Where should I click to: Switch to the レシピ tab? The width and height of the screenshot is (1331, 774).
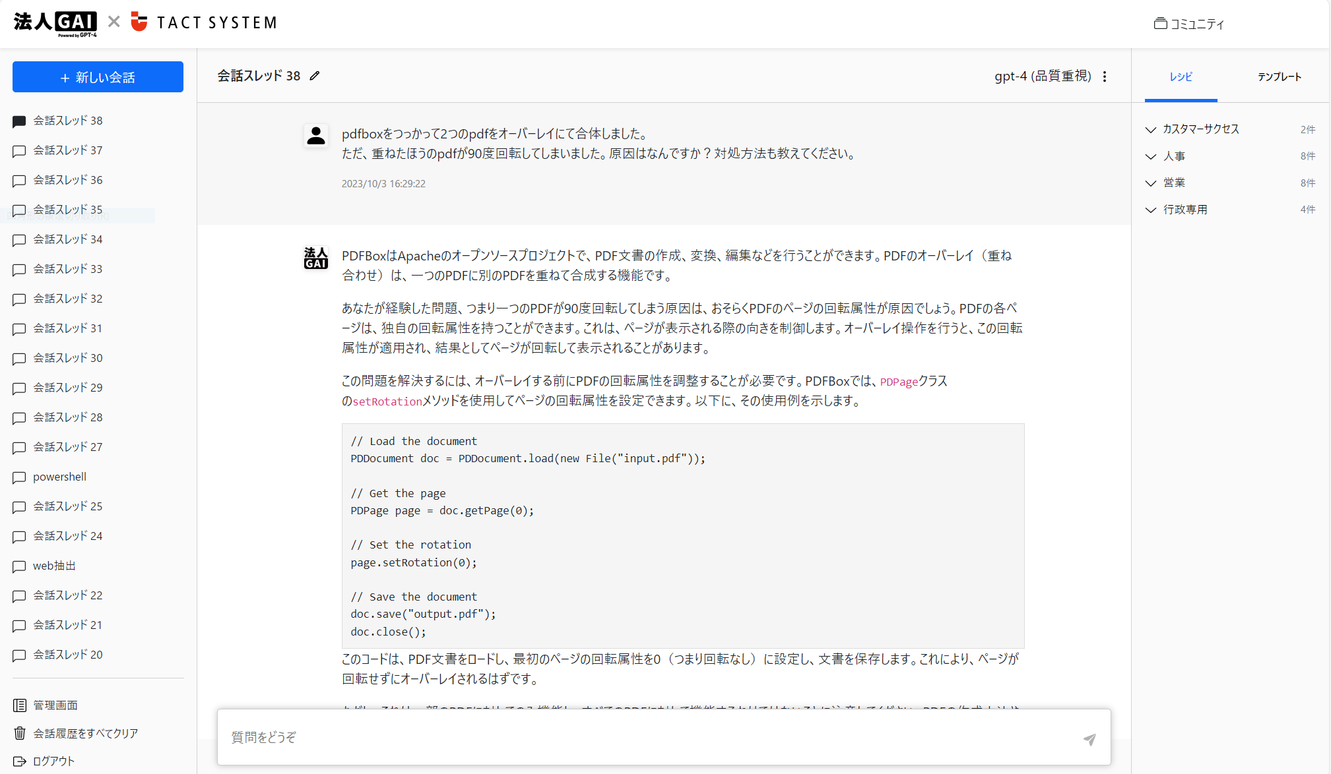[x=1181, y=77]
